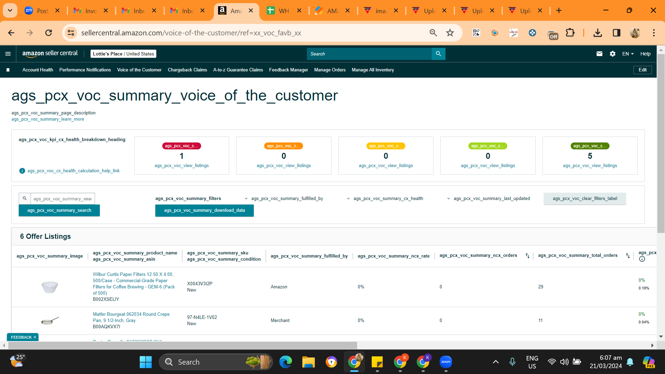Close the FEEDBACK tab with its X
665x374 pixels.
pos(35,337)
